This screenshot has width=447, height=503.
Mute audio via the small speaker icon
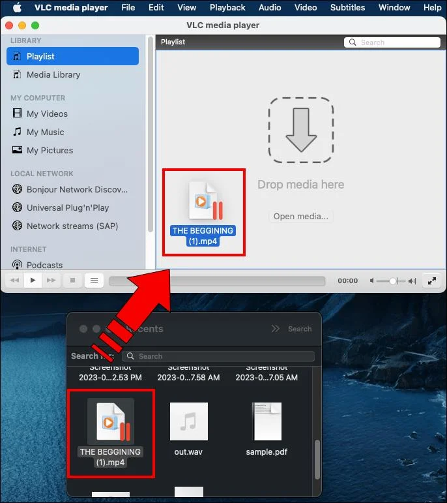[371, 281]
